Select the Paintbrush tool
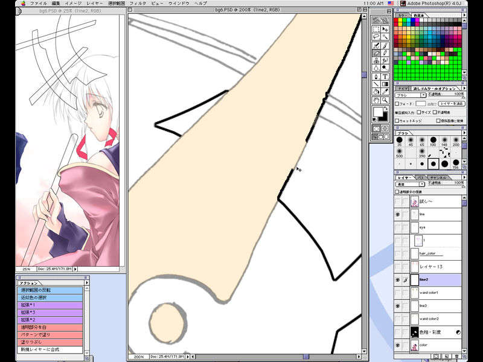Image resolution: width=483 pixels, height=362 pixels. (x=385, y=45)
